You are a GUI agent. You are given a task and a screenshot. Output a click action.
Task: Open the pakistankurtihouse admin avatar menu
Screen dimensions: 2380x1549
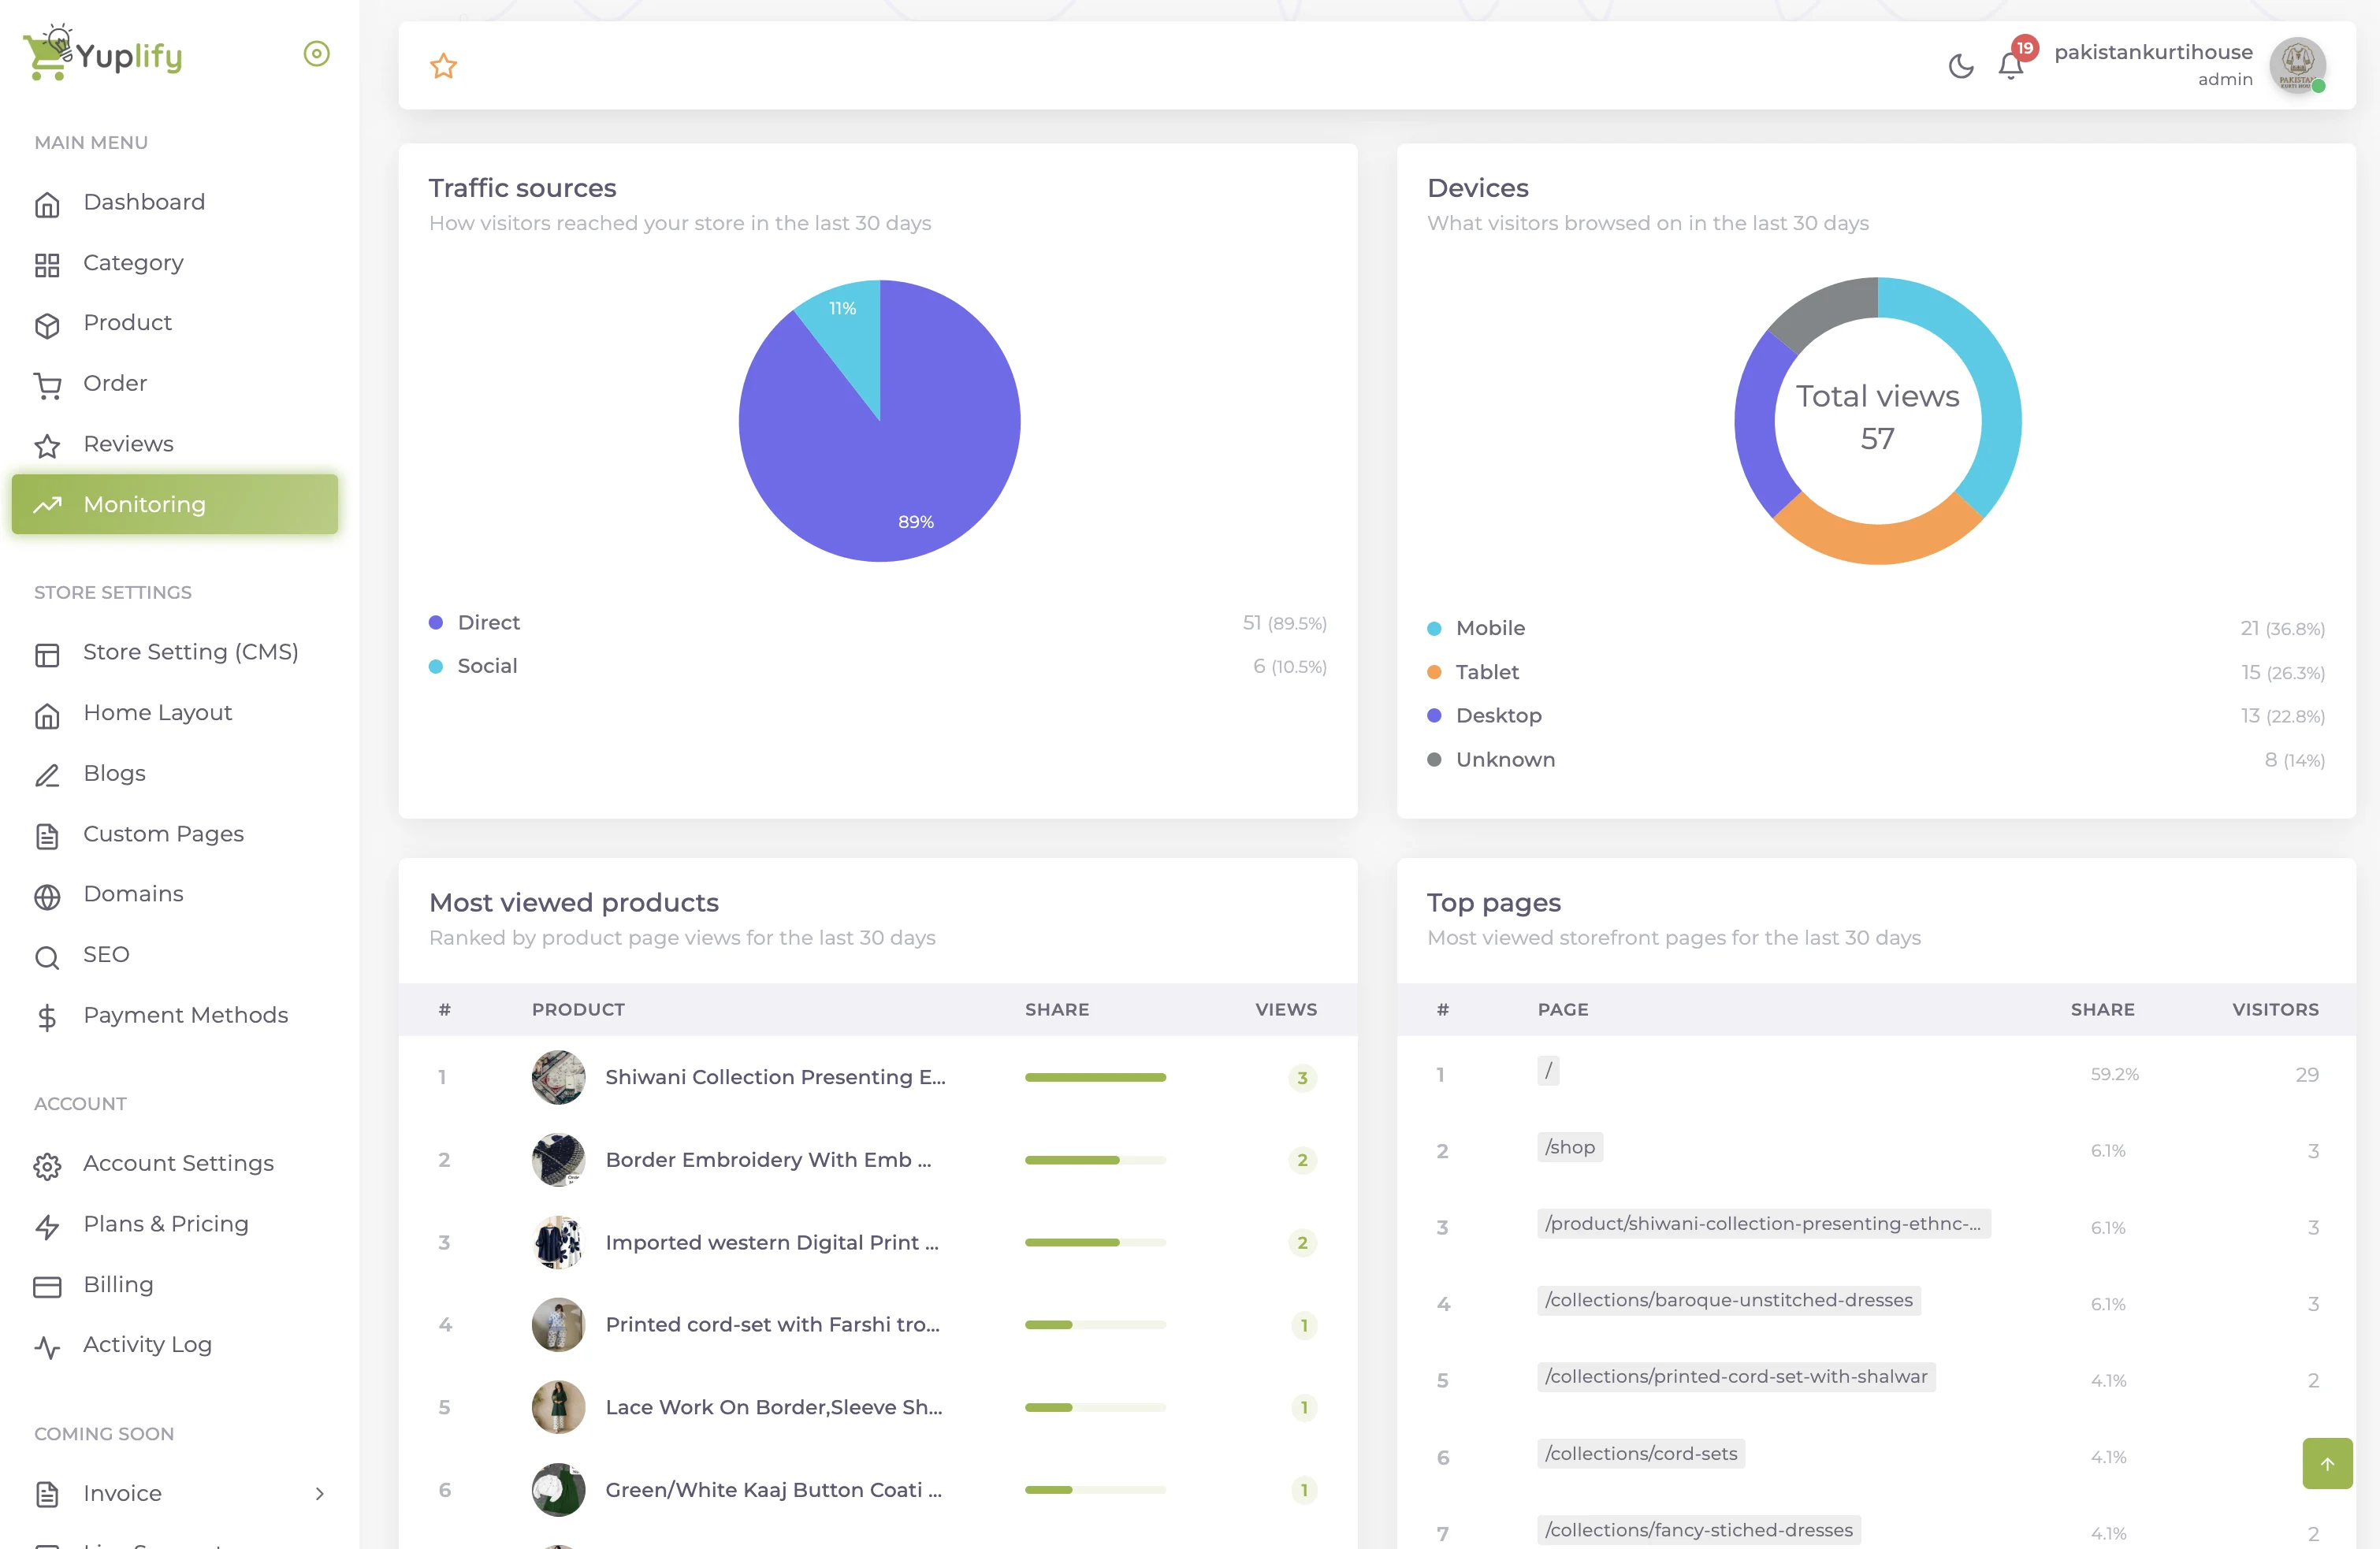[2297, 66]
